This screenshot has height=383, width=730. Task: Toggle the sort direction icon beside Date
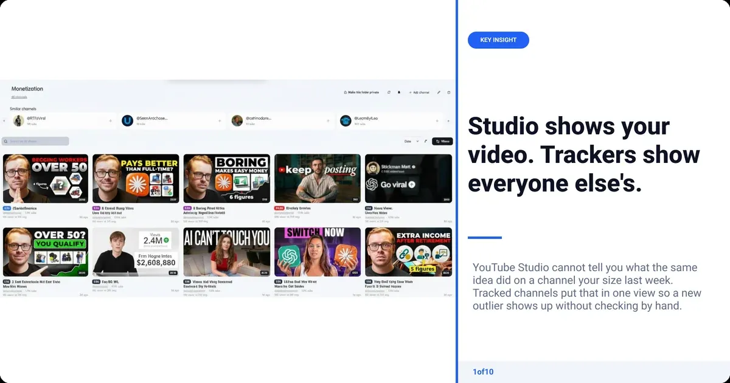pyautogui.click(x=426, y=141)
